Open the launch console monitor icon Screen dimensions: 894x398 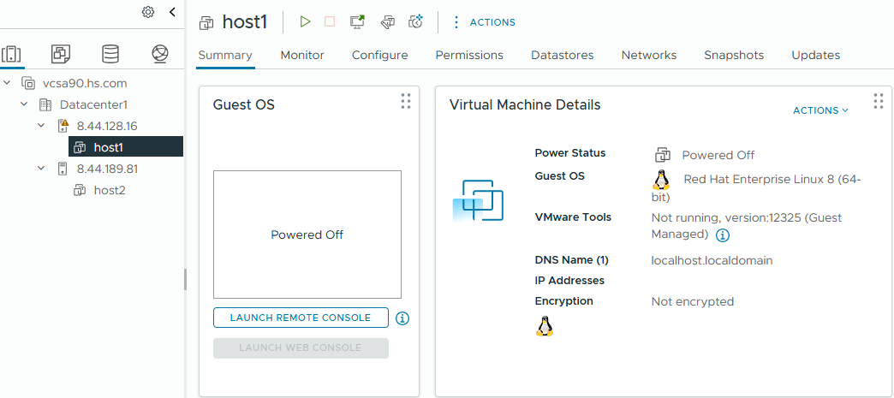pos(357,21)
